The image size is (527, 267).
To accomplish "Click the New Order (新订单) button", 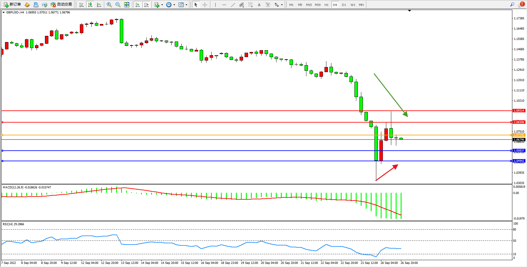I will click(12, 5).
